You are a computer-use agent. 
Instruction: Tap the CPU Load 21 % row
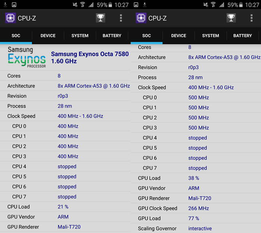(x=65, y=207)
